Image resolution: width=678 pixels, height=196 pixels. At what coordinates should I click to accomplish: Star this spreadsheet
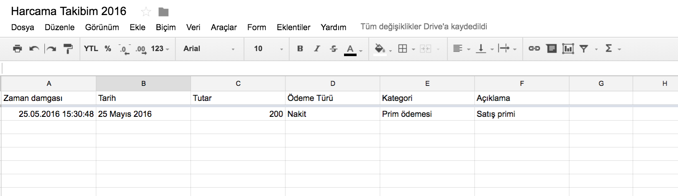(x=146, y=12)
